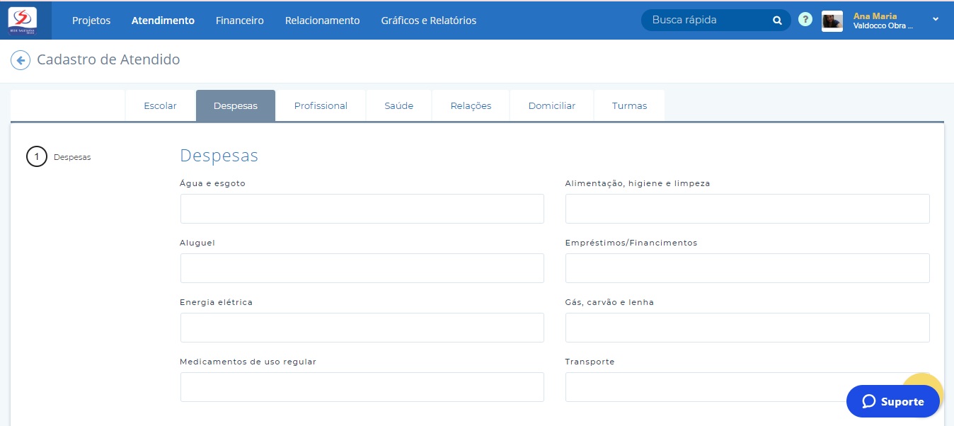Switch to the Escolar tab
The image size is (954, 426).
pyautogui.click(x=160, y=106)
